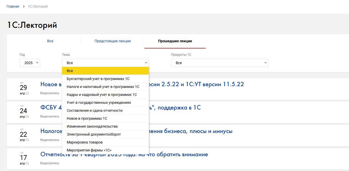Open the Главная breadcrumb link

tap(13, 7)
